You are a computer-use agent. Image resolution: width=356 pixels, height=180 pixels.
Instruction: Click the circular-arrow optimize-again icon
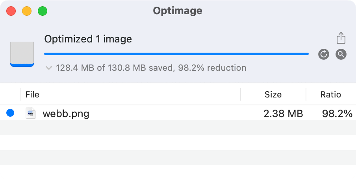pos(324,54)
